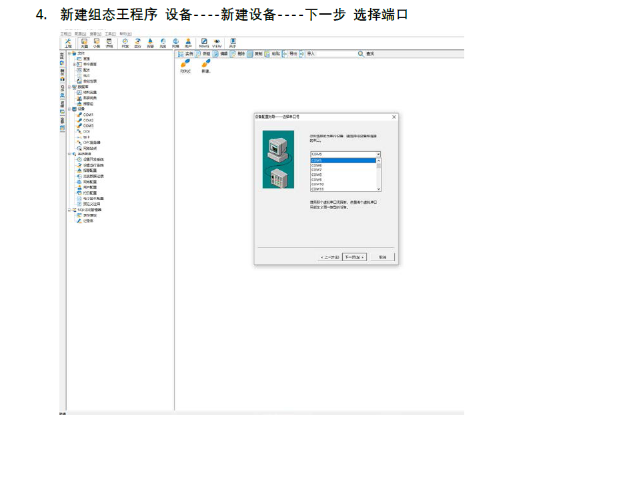
Task: Collapse the 数据库 tree node
Action: tap(69, 87)
